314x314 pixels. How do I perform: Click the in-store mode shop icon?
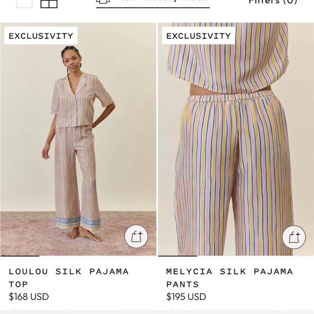click(x=103, y=2)
